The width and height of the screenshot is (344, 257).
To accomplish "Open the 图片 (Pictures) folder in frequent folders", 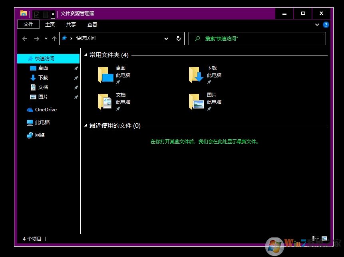I will pos(197,102).
